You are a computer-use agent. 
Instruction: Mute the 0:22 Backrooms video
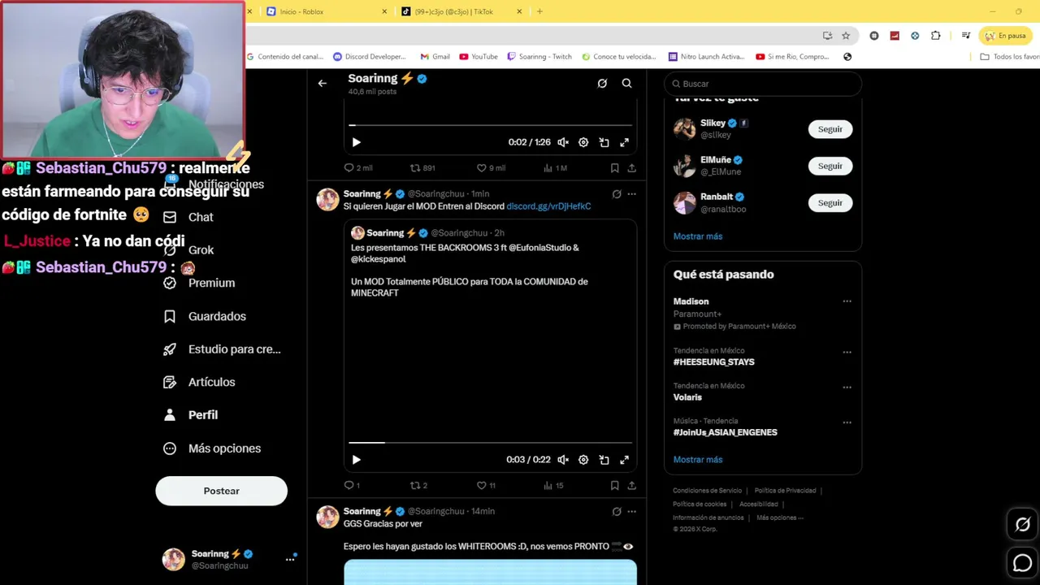(563, 460)
